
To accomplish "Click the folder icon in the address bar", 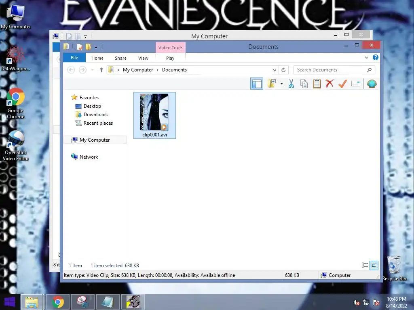I will 111,69.
